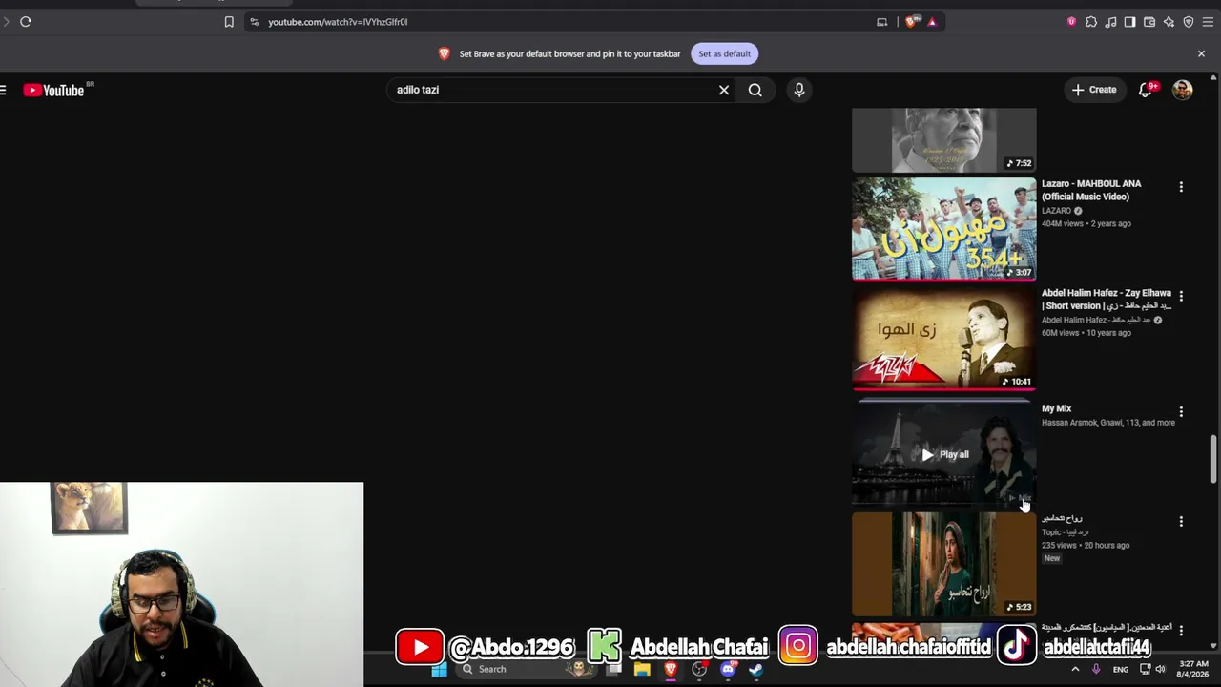Open the clock showing 3:27 AM
The width and height of the screenshot is (1221, 687).
click(x=1193, y=669)
